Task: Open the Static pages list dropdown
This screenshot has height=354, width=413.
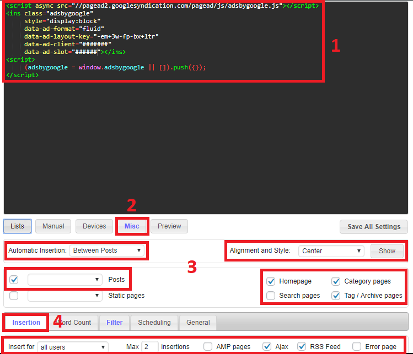Action: (x=65, y=296)
